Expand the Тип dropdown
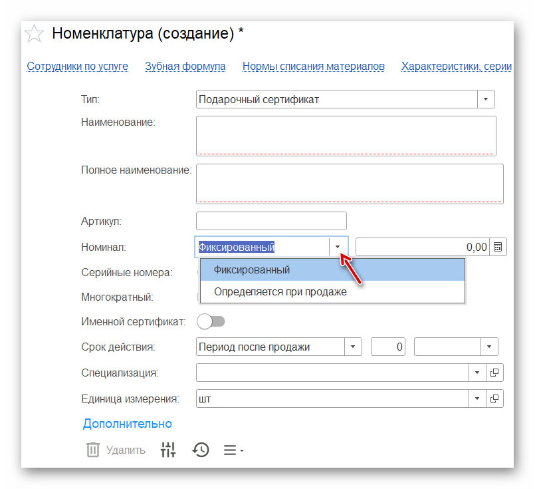 (486, 99)
